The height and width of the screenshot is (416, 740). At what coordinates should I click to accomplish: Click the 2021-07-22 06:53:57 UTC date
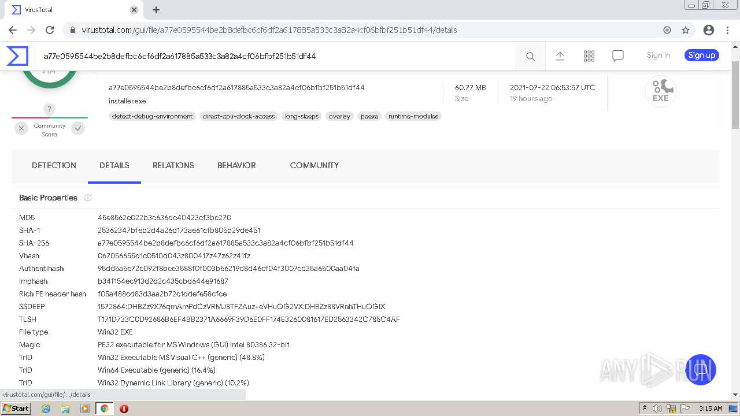click(x=552, y=88)
